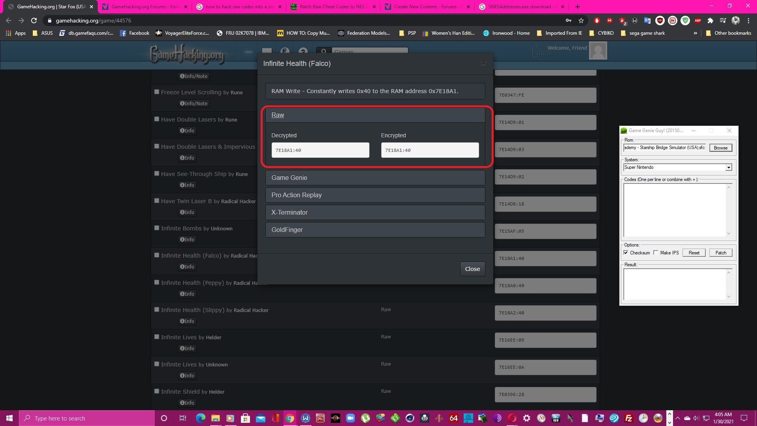Screen dimensions: 757x426
Task: Open CPU-Z from the taskbar
Action: pyautogui.click(x=321, y=418)
